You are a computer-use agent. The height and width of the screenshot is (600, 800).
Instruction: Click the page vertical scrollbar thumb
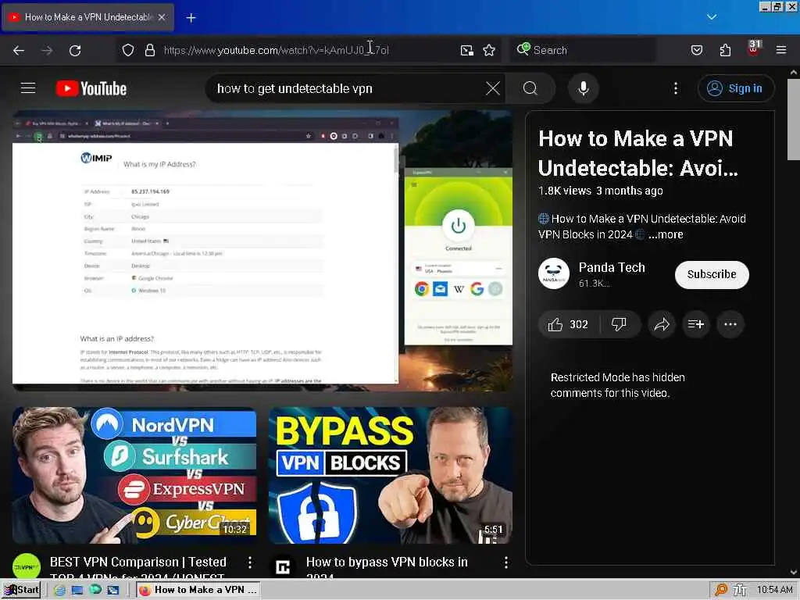coord(794,120)
